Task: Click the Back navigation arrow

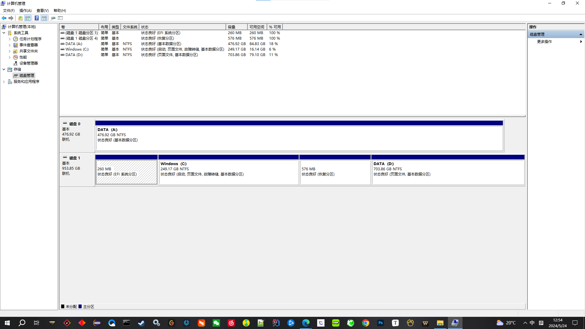Action: pyautogui.click(x=4, y=18)
